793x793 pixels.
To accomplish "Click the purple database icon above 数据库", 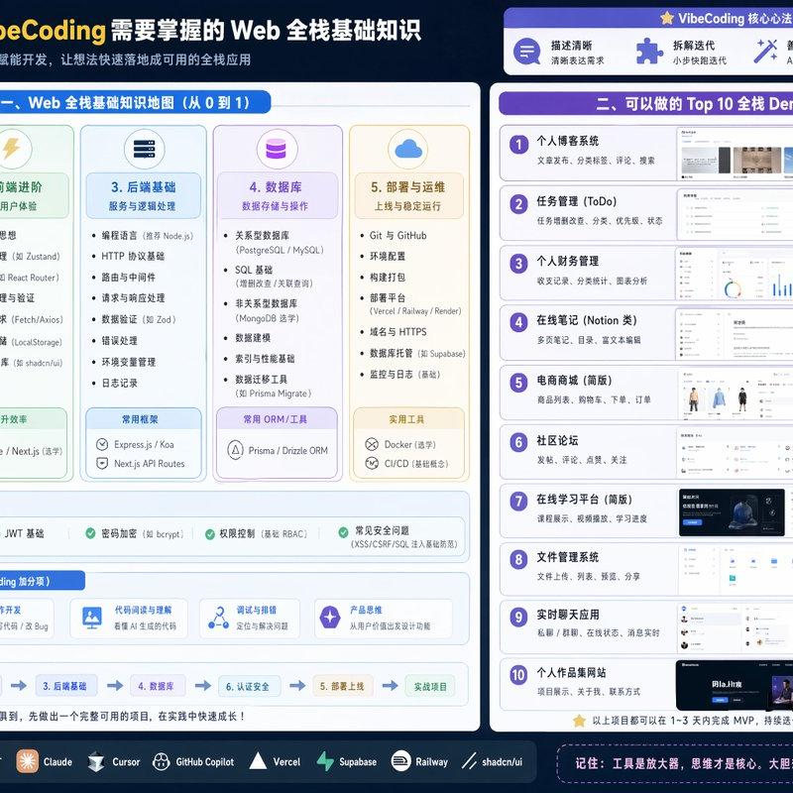I will coord(277,150).
